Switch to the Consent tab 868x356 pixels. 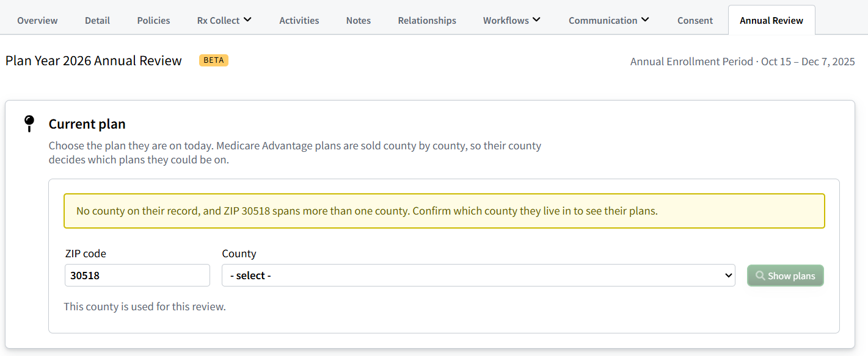click(x=695, y=20)
